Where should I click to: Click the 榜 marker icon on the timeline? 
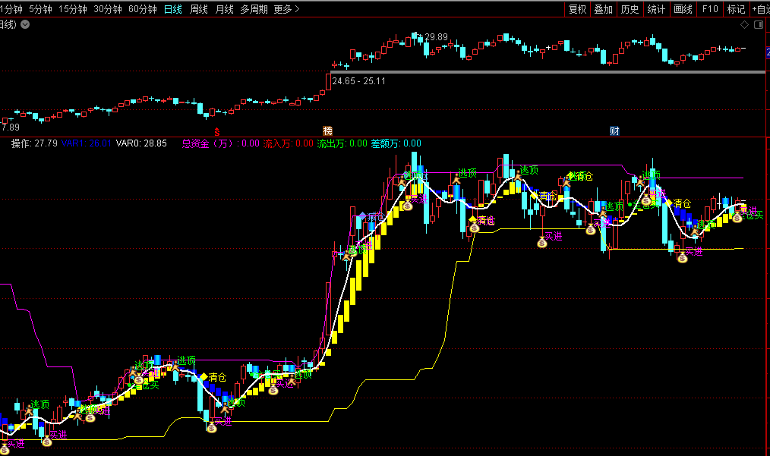(327, 131)
